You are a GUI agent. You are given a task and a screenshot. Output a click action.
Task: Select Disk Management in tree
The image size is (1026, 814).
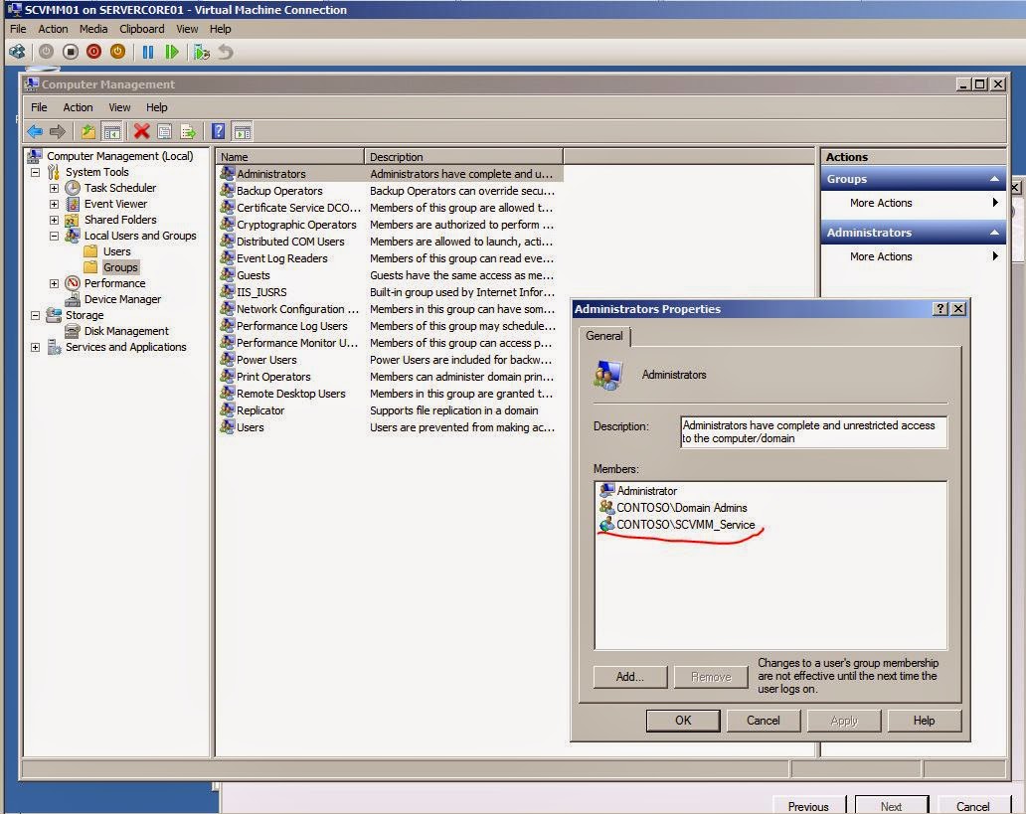[x=126, y=331]
